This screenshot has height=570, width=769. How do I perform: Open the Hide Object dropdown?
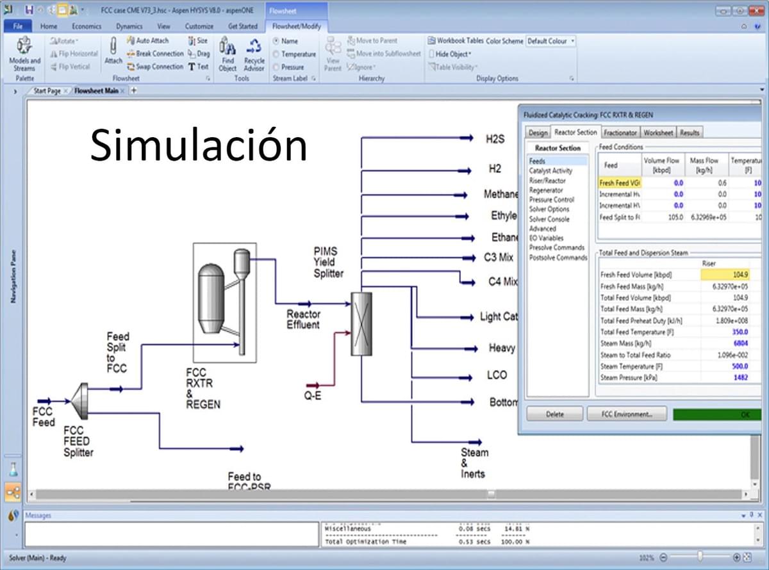click(x=450, y=54)
